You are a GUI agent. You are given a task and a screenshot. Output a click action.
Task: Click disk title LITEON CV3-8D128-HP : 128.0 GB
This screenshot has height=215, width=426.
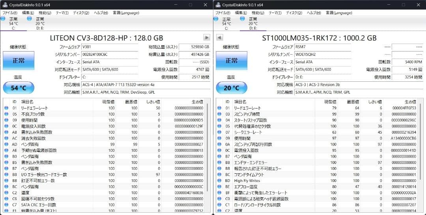pos(106,38)
